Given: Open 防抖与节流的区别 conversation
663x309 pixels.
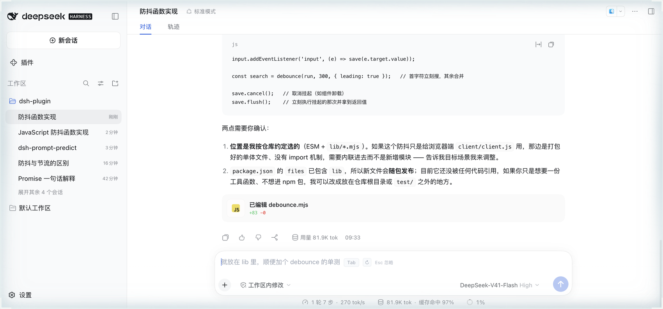Looking at the screenshot, I should coord(64,163).
